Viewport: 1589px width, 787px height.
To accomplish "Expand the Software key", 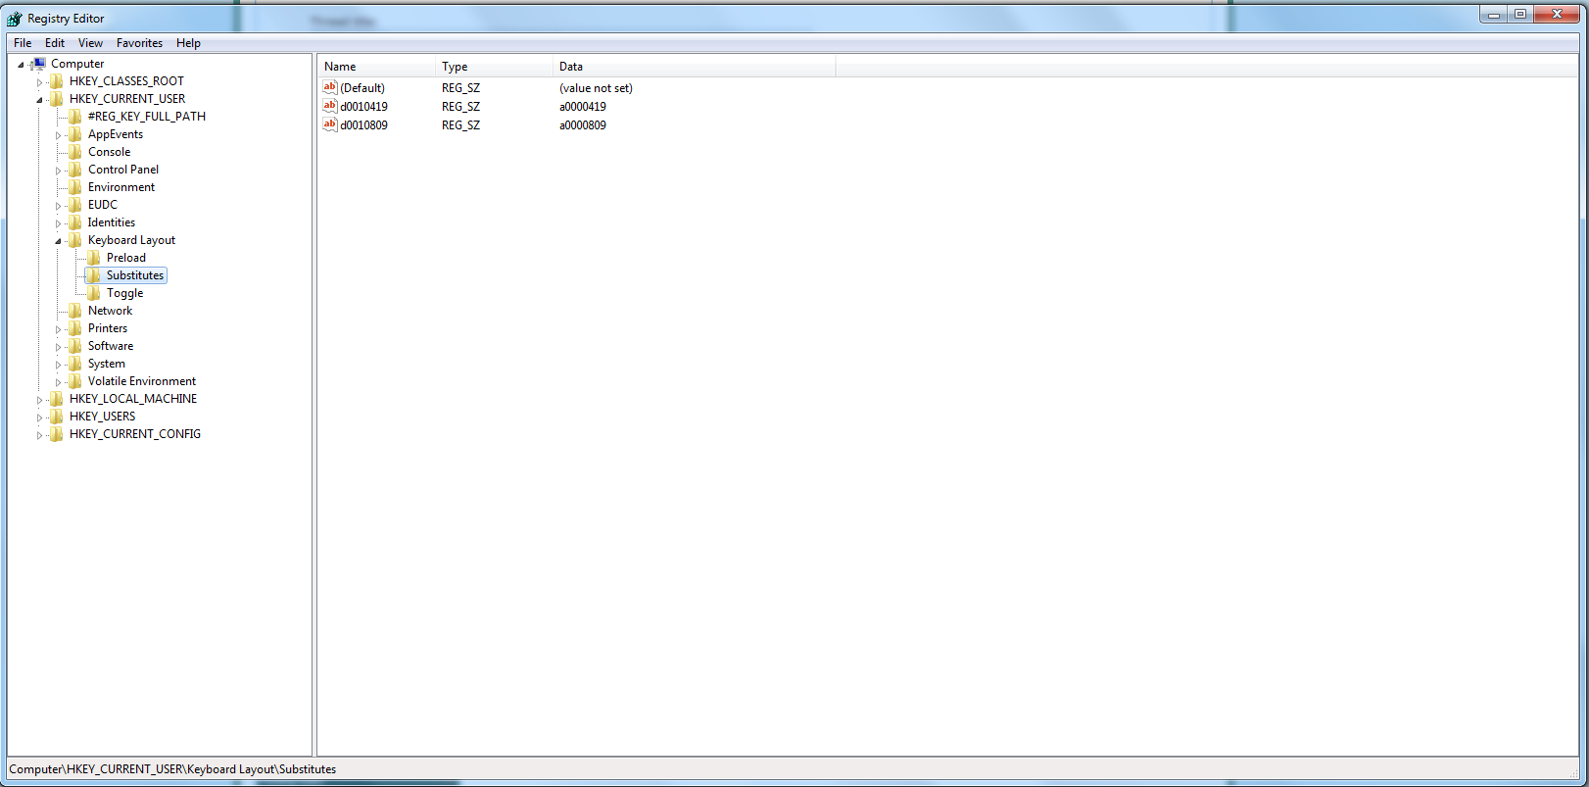I will coord(58,347).
